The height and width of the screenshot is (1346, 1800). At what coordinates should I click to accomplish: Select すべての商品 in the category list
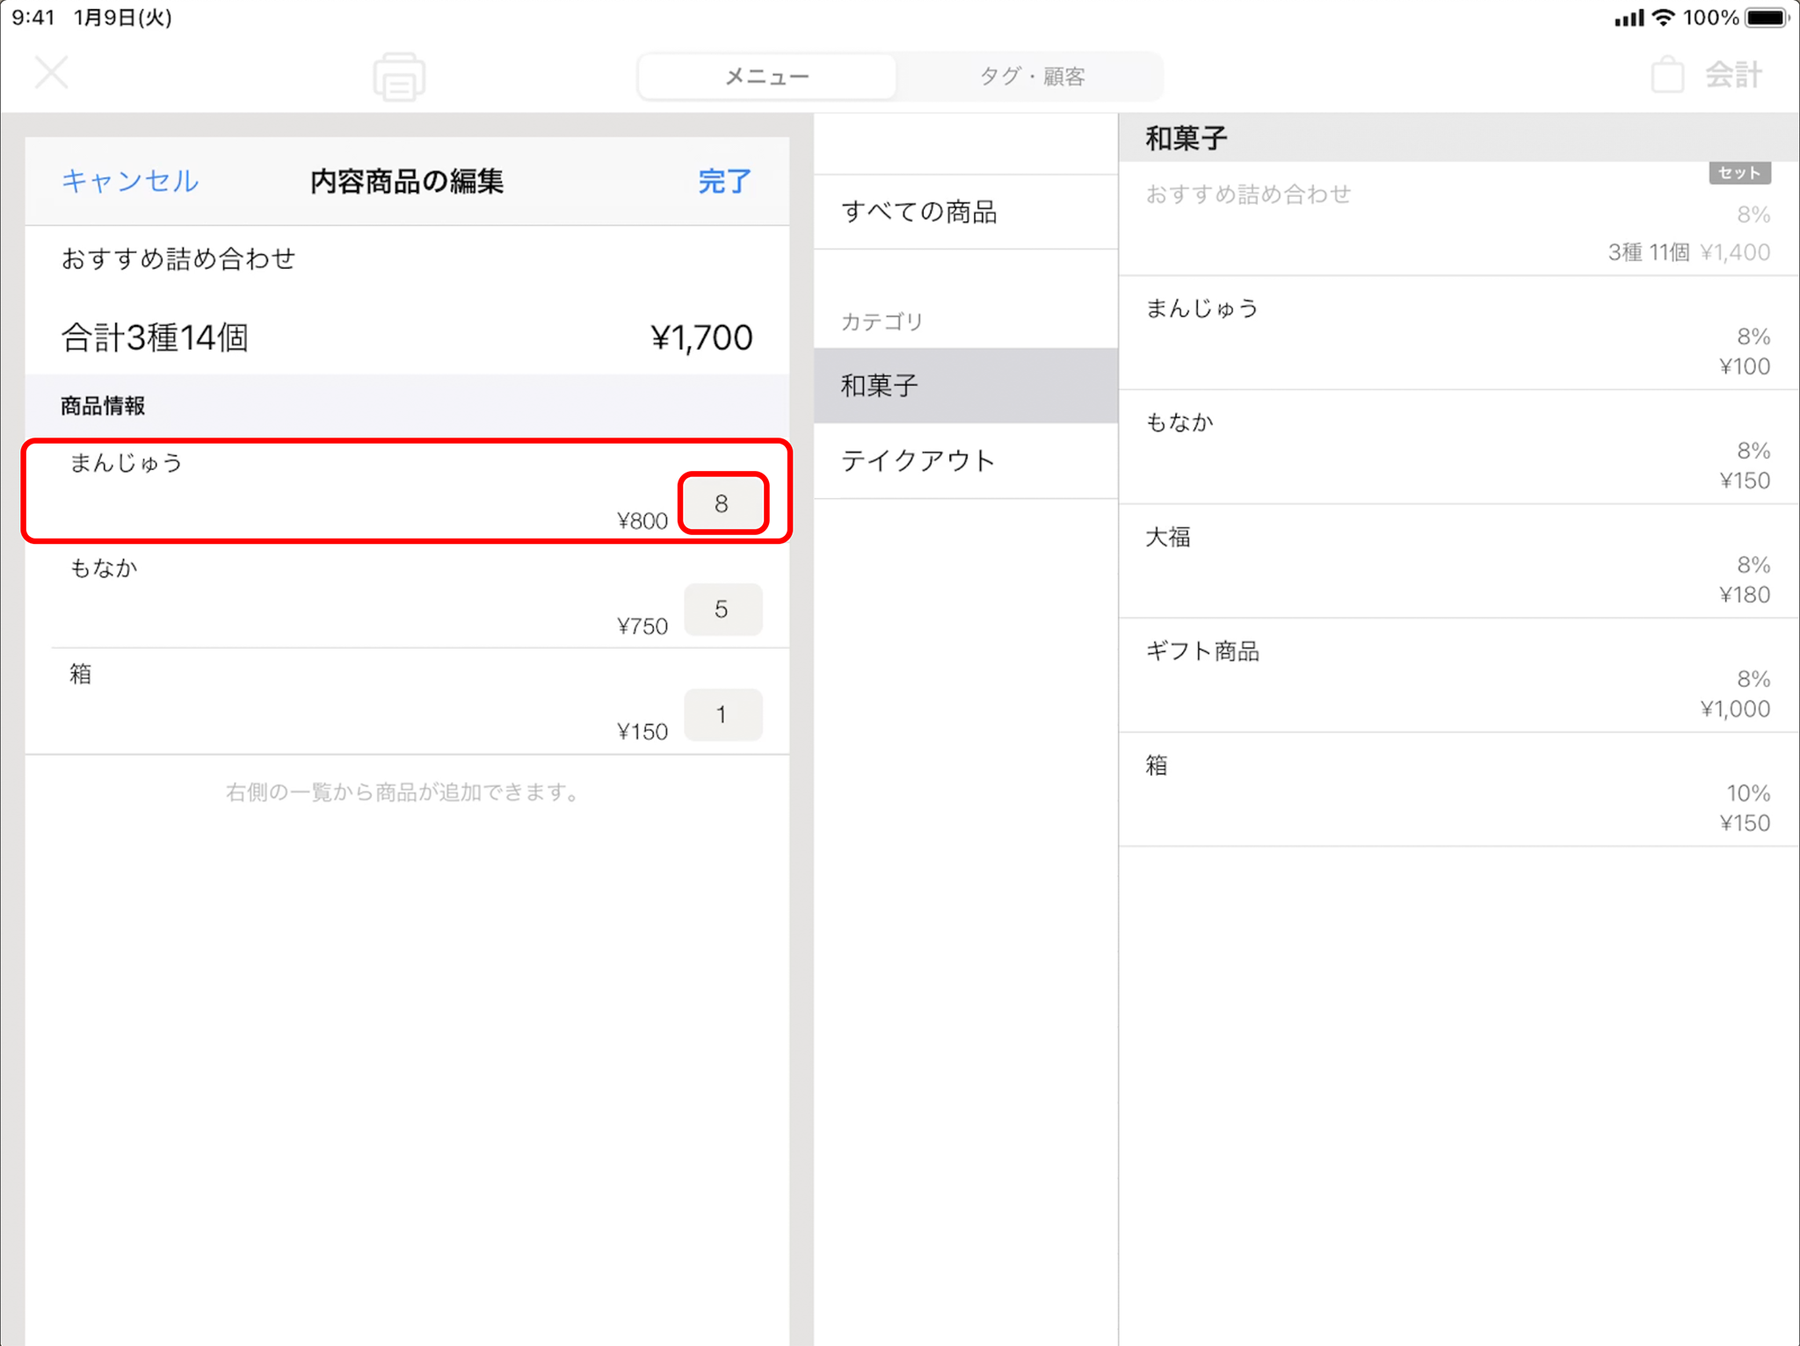pos(965,212)
